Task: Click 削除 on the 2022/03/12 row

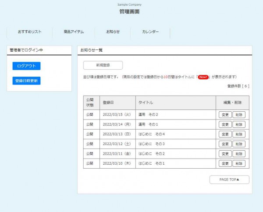Action: click(x=238, y=144)
